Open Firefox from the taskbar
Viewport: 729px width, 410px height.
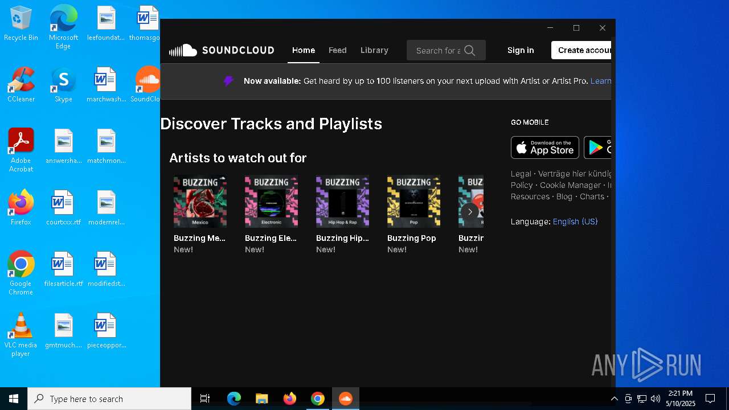pyautogui.click(x=289, y=399)
